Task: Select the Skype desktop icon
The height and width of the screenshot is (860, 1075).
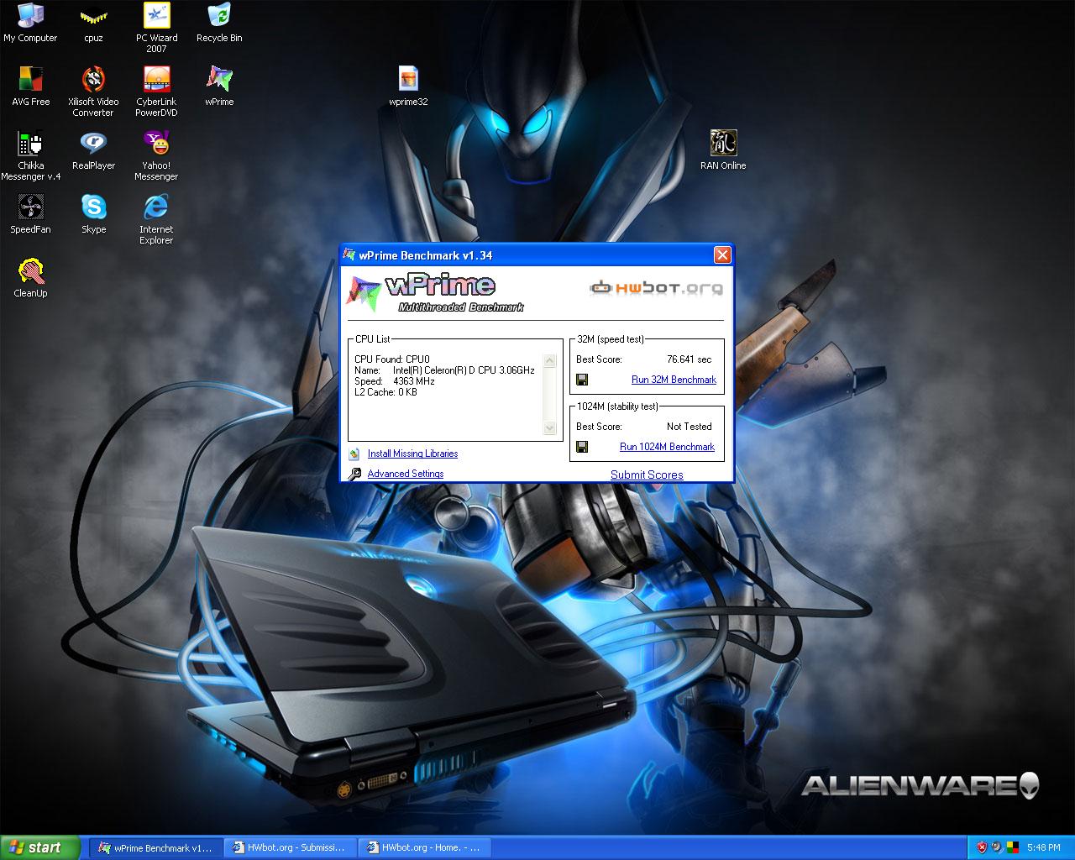Action: [x=93, y=214]
